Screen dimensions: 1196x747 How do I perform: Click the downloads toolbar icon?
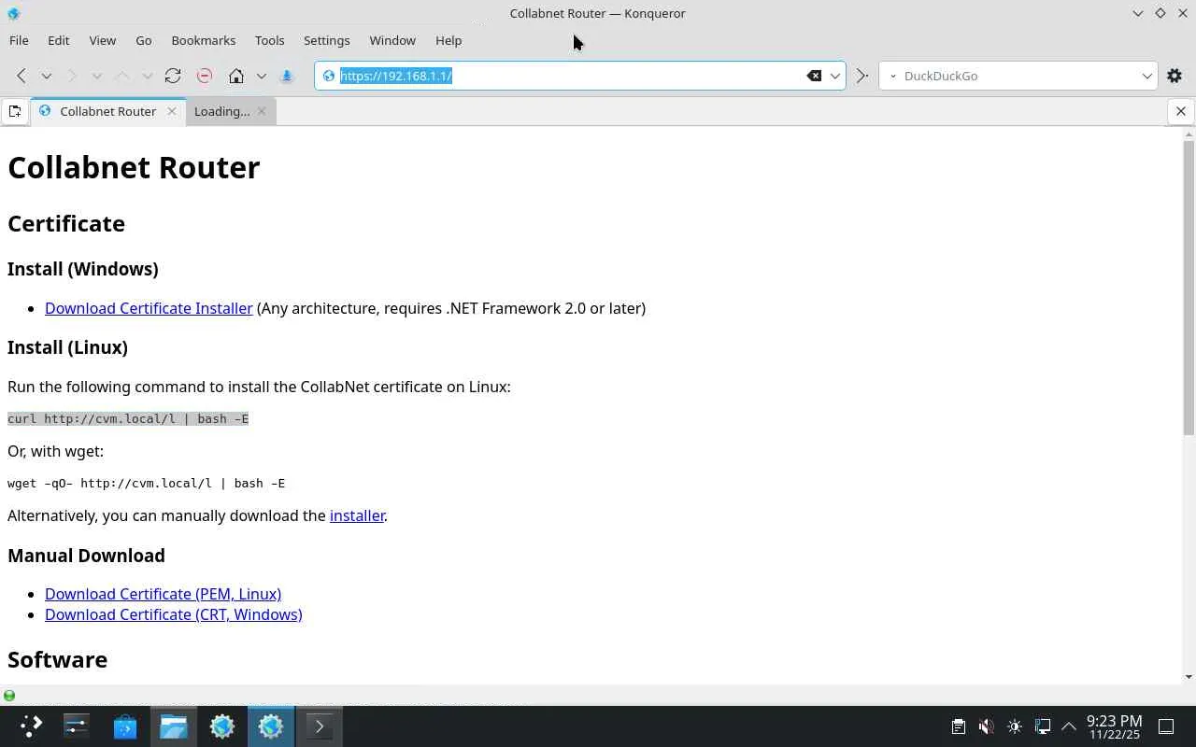point(287,76)
